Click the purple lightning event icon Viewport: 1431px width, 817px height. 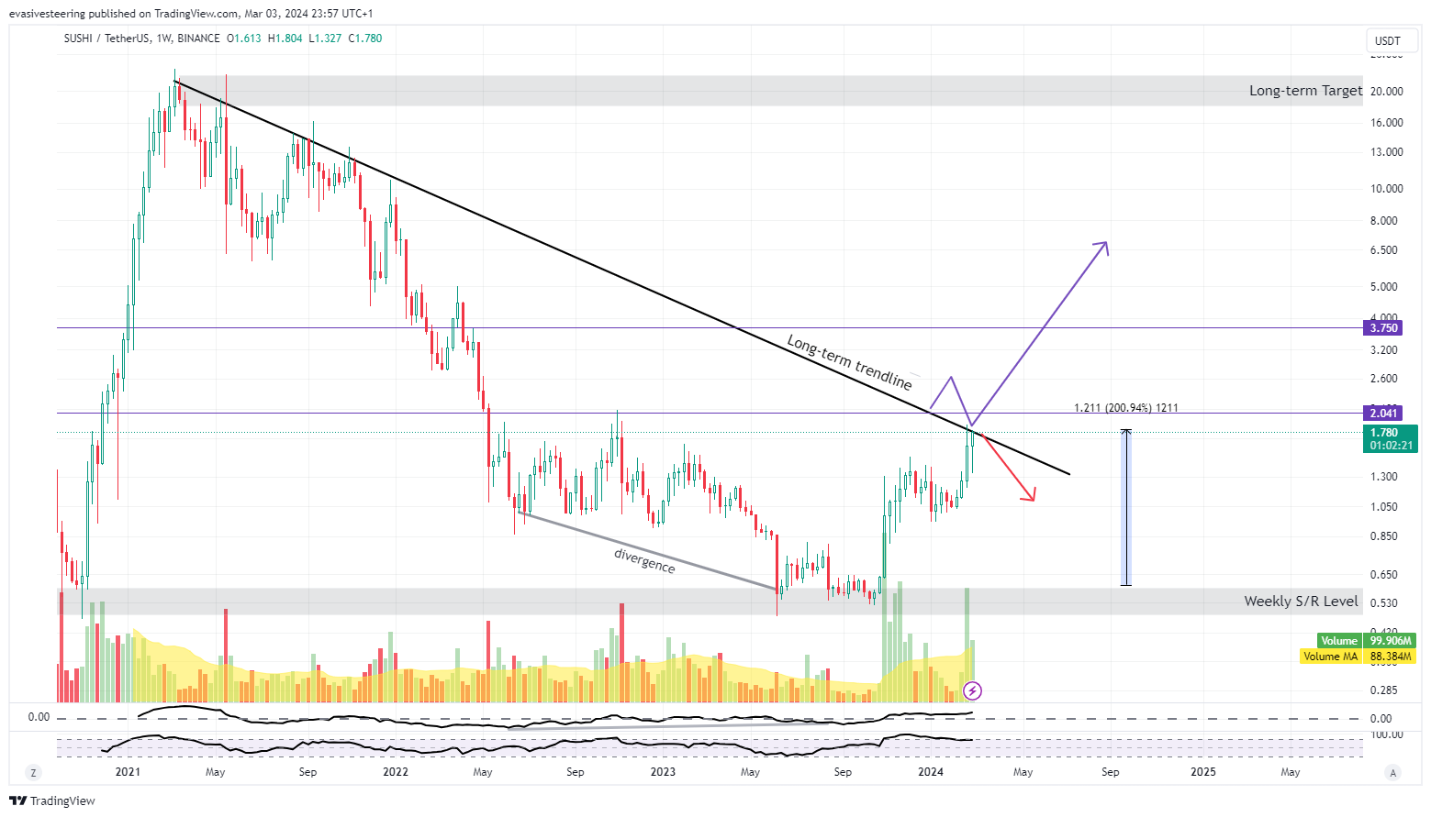click(972, 690)
